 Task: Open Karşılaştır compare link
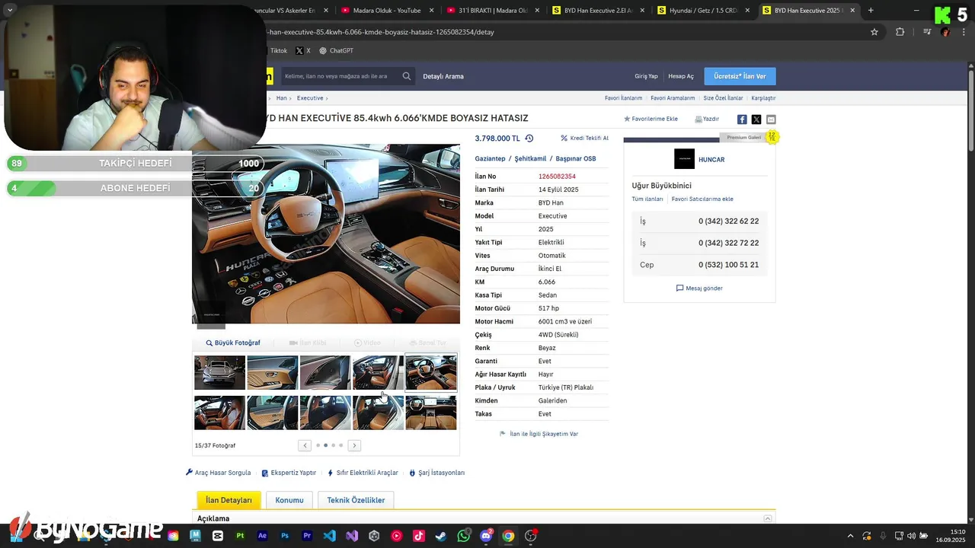coord(763,98)
